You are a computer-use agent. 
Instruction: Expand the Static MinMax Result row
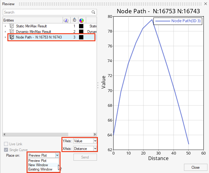click(x=5, y=26)
